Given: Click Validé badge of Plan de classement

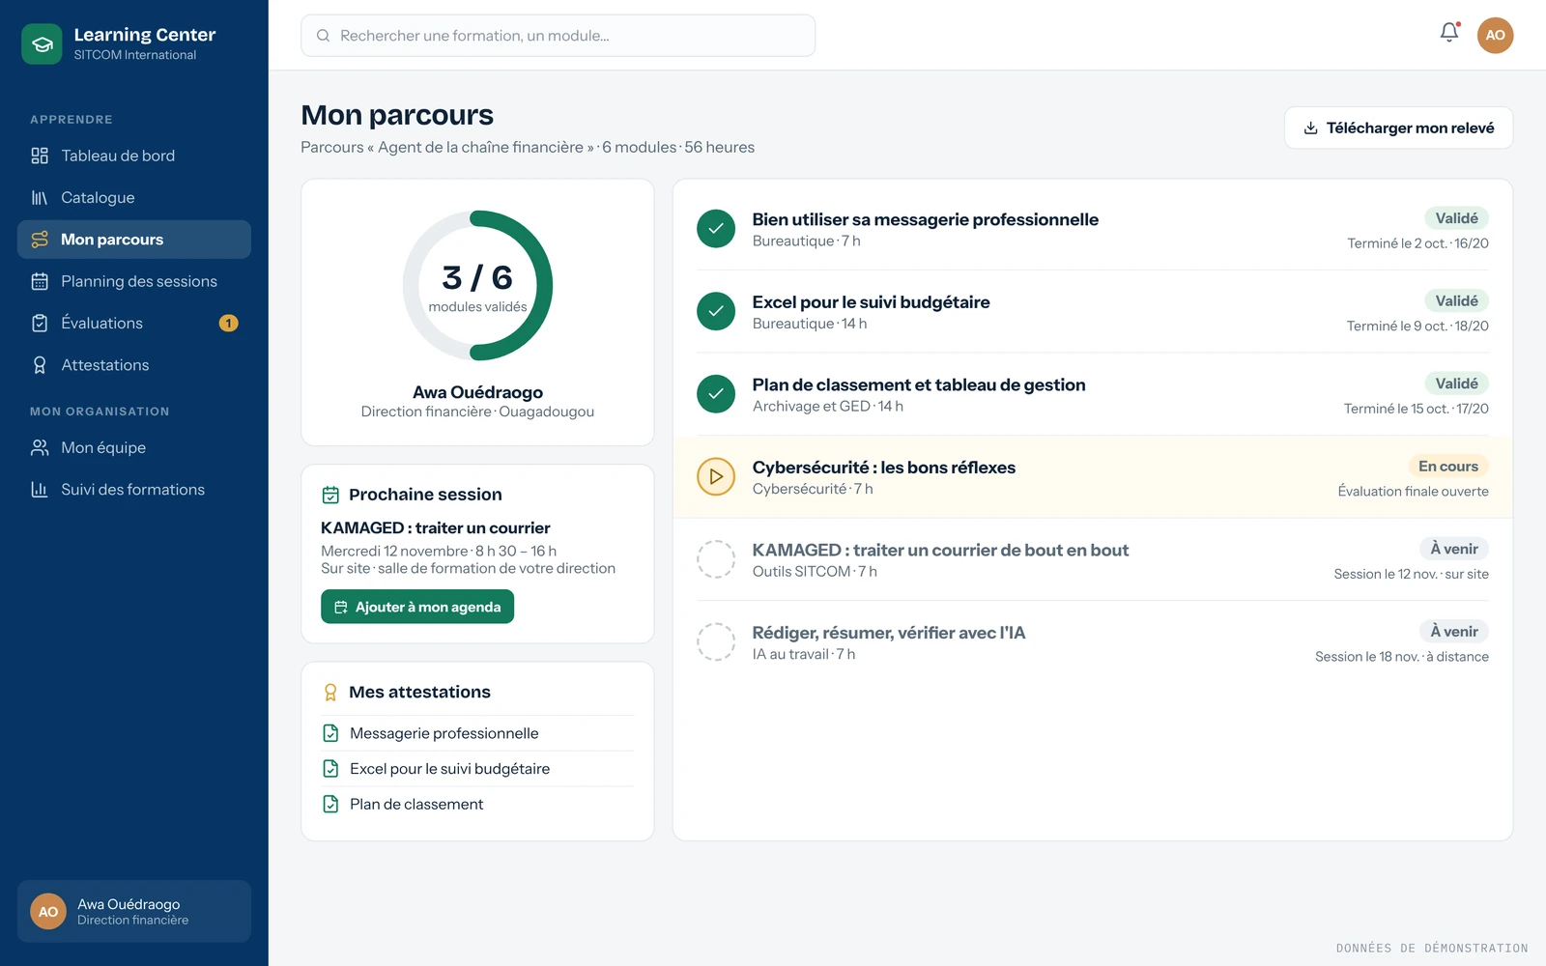Looking at the screenshot, I should pyautogui.click(x=1456, y=384).
